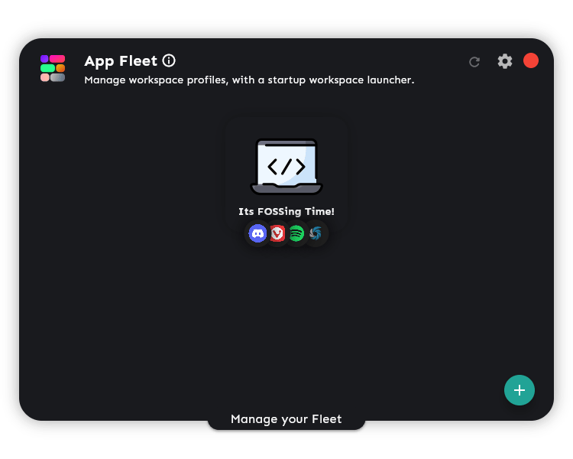Click the code brackets on laptop screen

286,166
